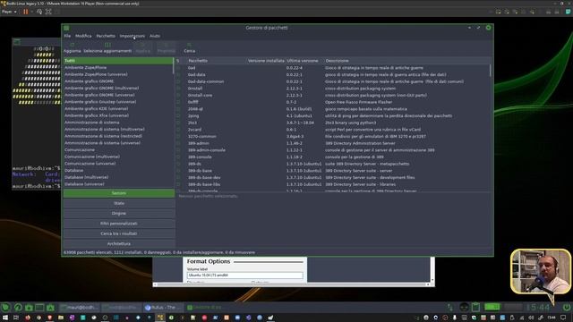Click the Rufus Volume label input field

tap(244, 275)
